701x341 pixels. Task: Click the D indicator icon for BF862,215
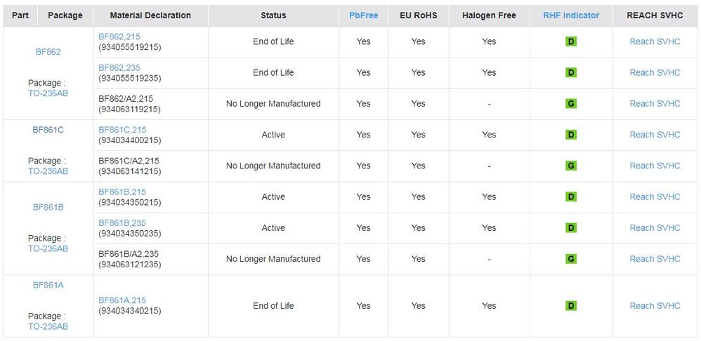(571, 42)
